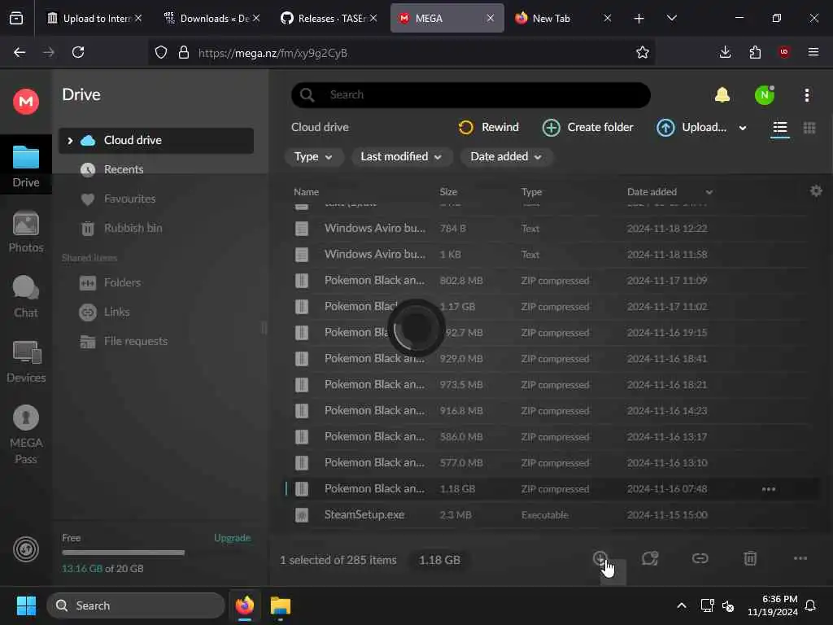Sort by Type column header
Image resolution: width=833 pixels, height=625 pixels.
(531, 192)
